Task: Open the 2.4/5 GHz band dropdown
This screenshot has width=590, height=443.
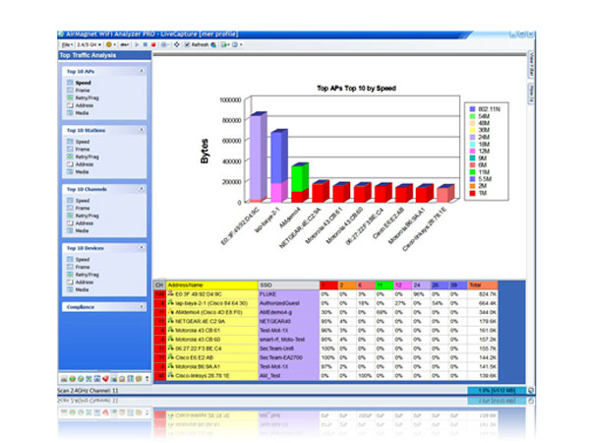Action: tap(88, 44)
